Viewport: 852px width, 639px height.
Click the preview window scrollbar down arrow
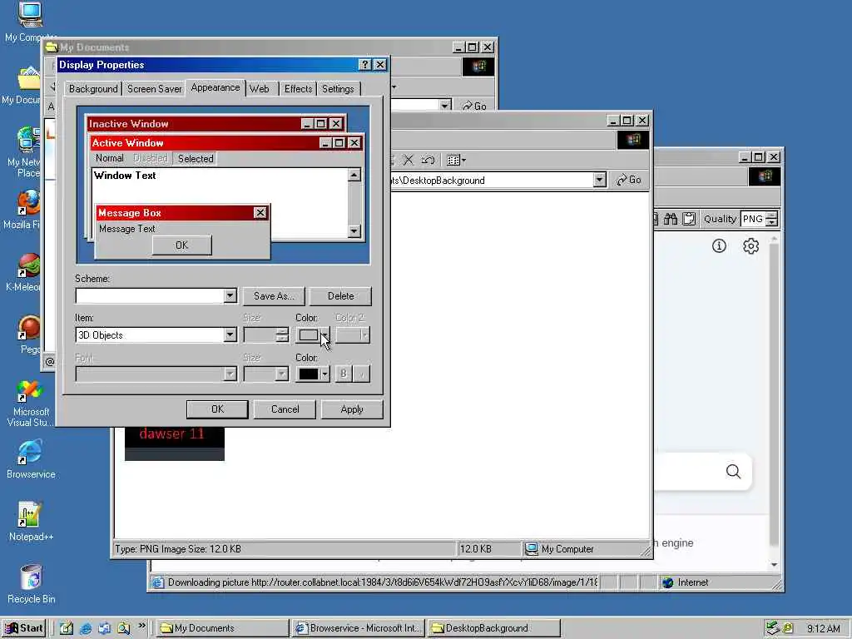(x=354, y=231)
